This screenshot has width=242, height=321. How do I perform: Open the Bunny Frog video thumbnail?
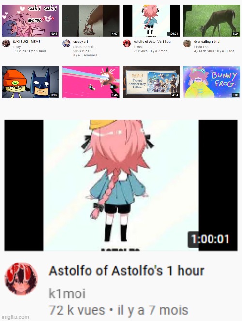pyautogui.click(x=212, y=82)
